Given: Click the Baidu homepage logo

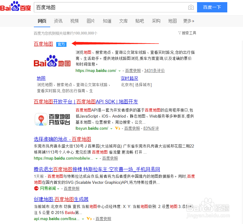Looking at the screenshot, I should tap(16, 7).
